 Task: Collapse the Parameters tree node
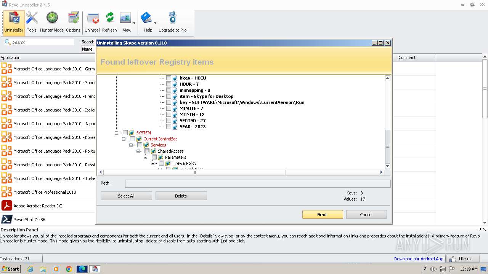pyautogui.click(x=146, y=157)
